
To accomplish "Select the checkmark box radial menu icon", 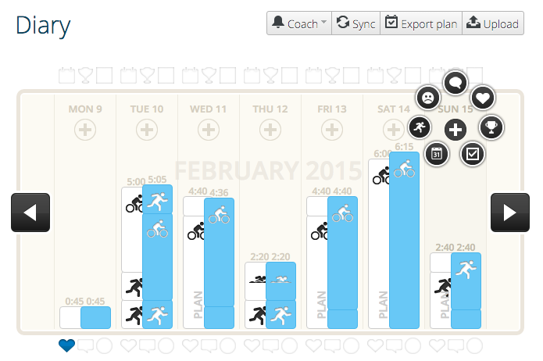I will 473,154.
